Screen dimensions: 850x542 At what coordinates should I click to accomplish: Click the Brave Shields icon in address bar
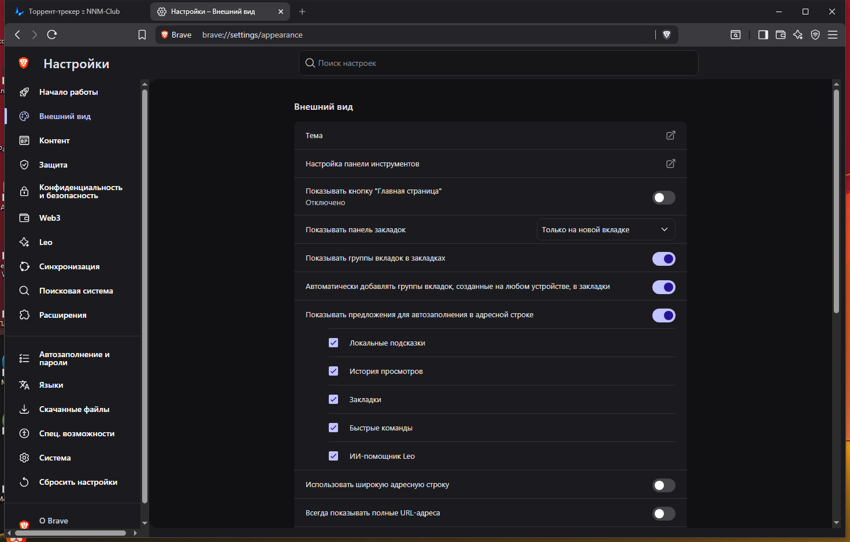tap(666, 35)
